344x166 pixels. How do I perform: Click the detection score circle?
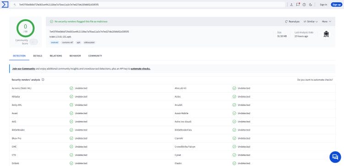pyautogui.click(x=25, y=28)
